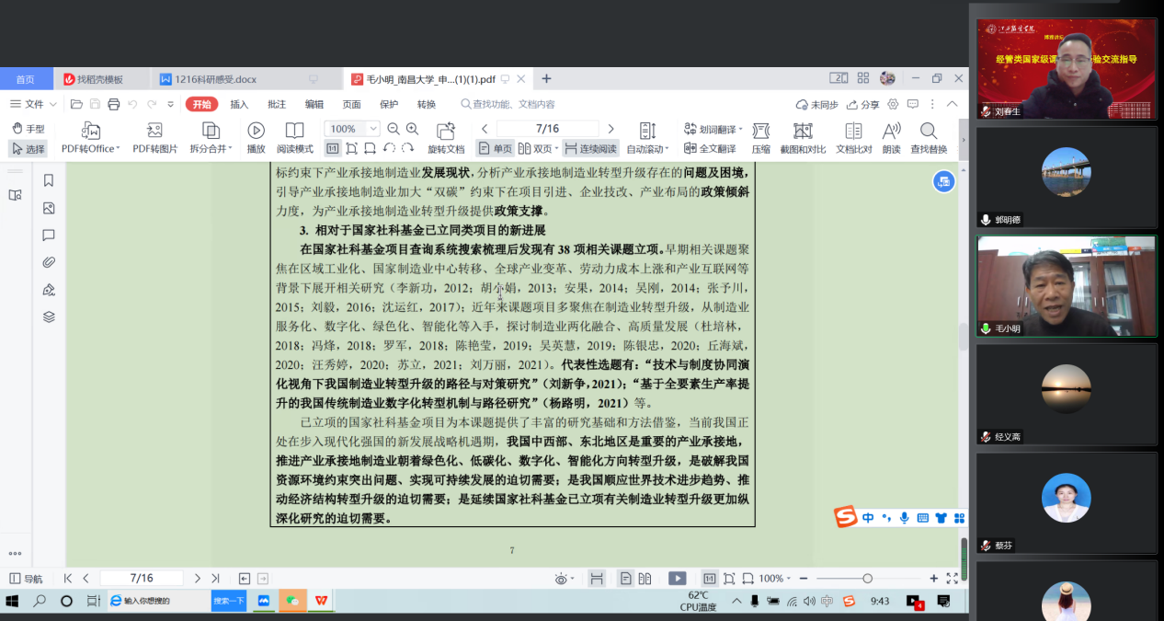Screen dimensions: 1164x621
Task: Open the bookmark panel in sidebar
Action: coord(49,180)
